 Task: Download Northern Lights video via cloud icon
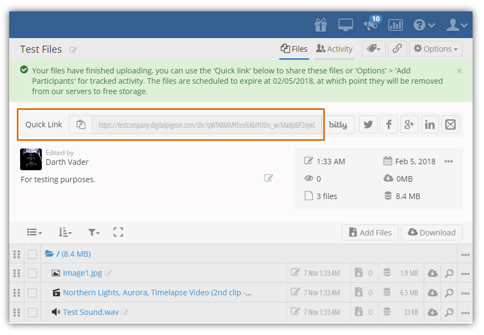(432, 293)
